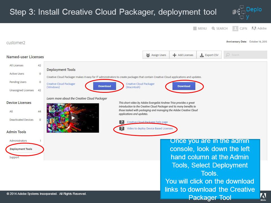Image resolution: width=271 pixels, height=203 pixels.
Task: Click the Export CSV button
Action: coord(209,55)
